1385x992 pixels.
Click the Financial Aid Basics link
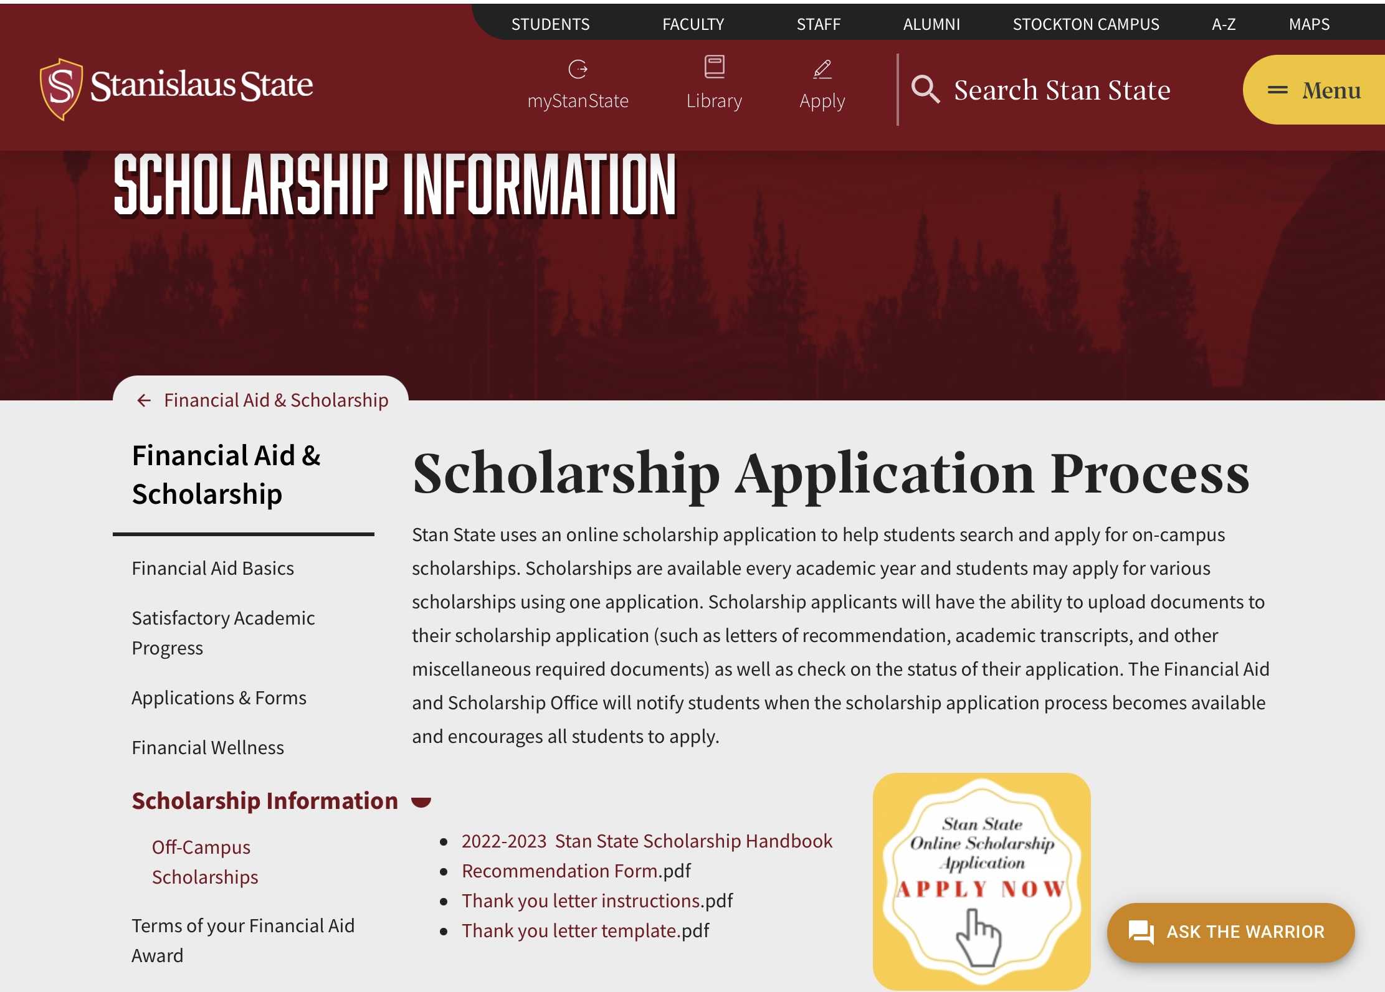click(x=212, y=567)
